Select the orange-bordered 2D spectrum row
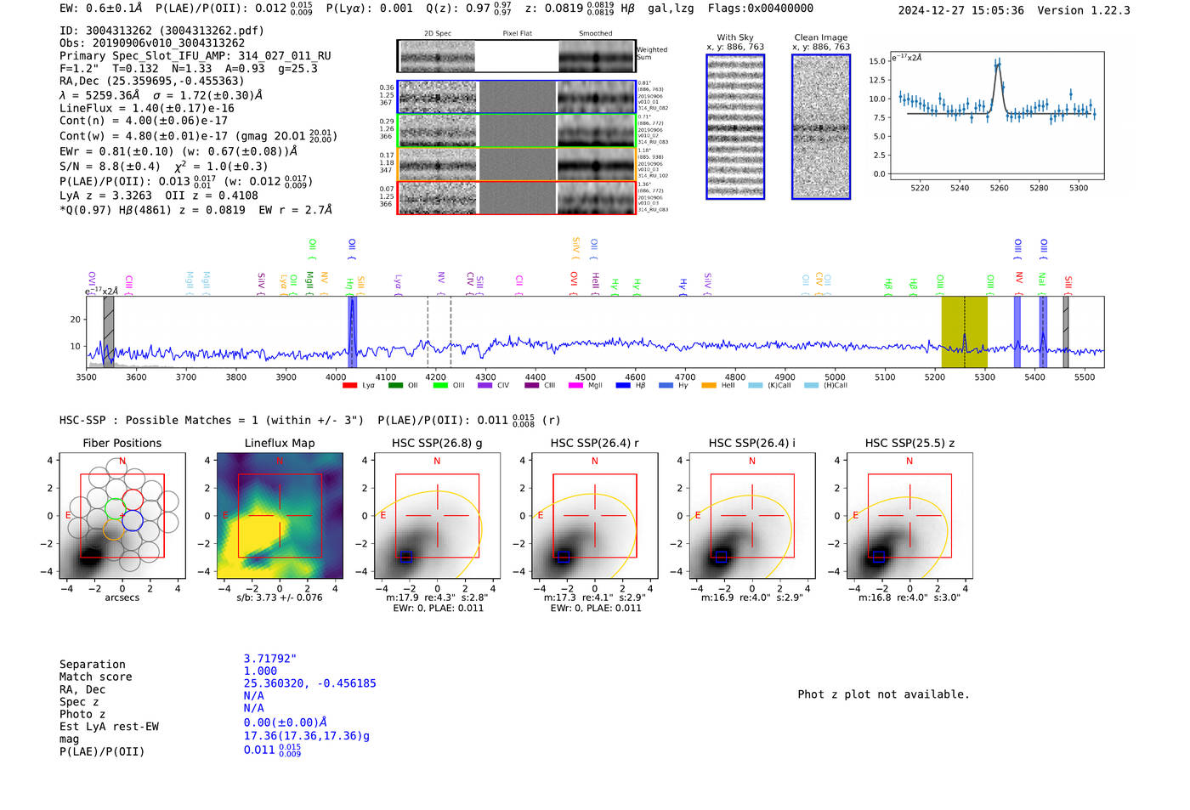Image resolution: width=1190 pixels, height=810 pixels. 517,164
